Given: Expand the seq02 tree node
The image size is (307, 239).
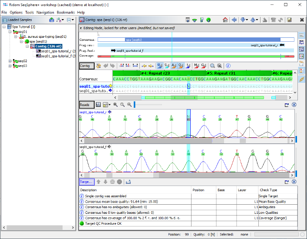Looking at the screenshot, I should point(10,61).
